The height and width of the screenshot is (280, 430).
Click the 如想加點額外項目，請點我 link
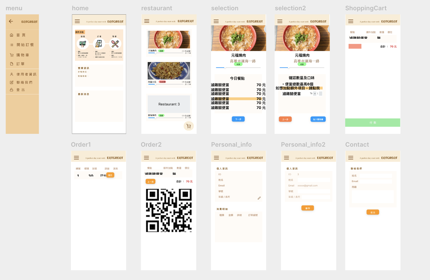298,88
